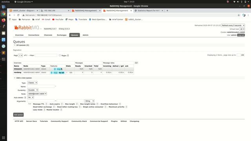Viewport: 251px width, 141px height.
Task: Open the Page number dropdown
Action: [x=20, y=55]
